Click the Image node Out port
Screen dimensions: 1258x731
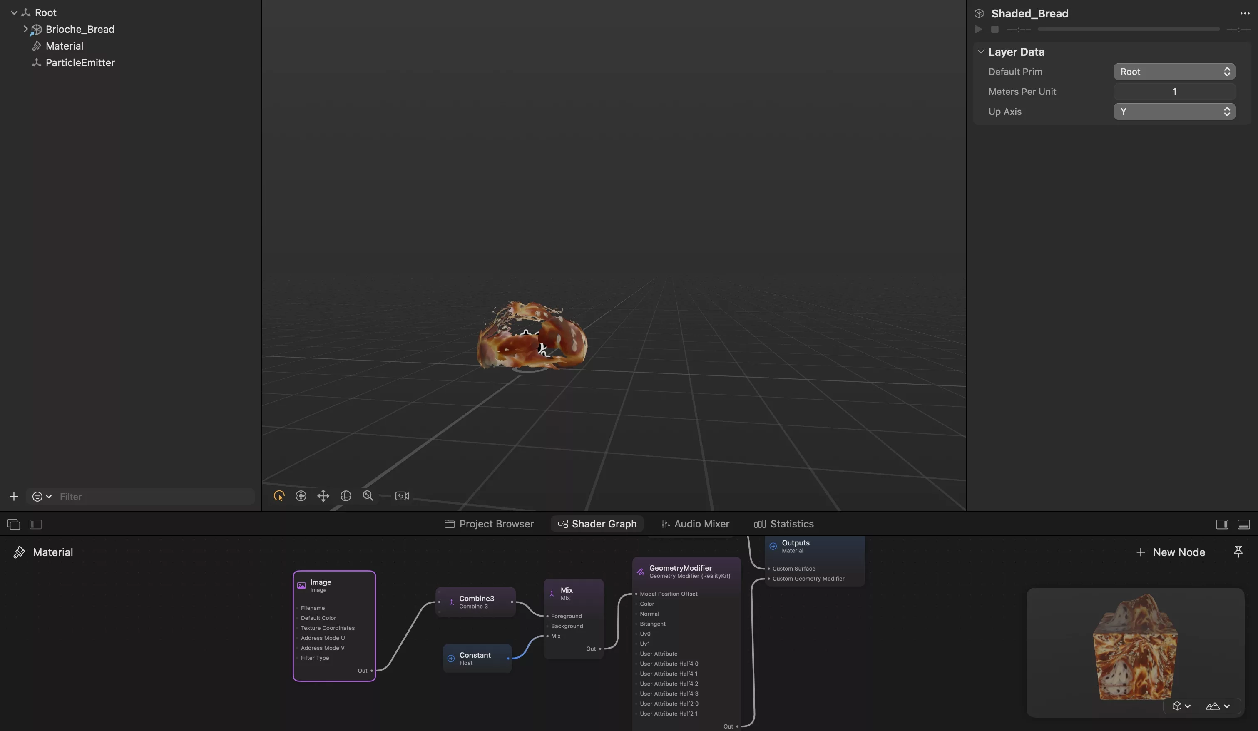tap(371, 671)
